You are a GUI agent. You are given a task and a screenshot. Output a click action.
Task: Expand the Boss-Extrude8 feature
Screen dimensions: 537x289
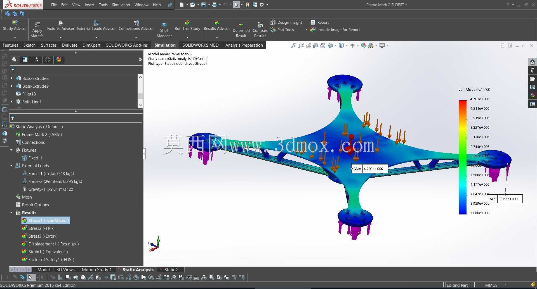pos(12,78)
